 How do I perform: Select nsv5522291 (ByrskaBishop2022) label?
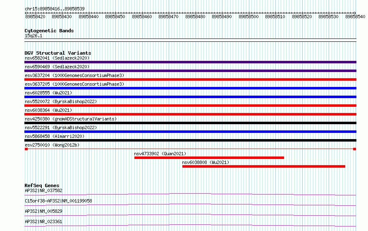click(x=61, y=128)
